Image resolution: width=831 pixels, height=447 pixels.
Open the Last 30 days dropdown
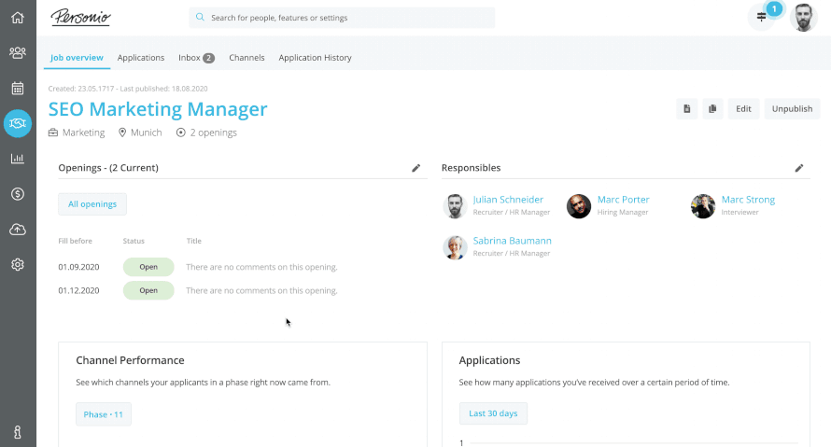point(493,414)
